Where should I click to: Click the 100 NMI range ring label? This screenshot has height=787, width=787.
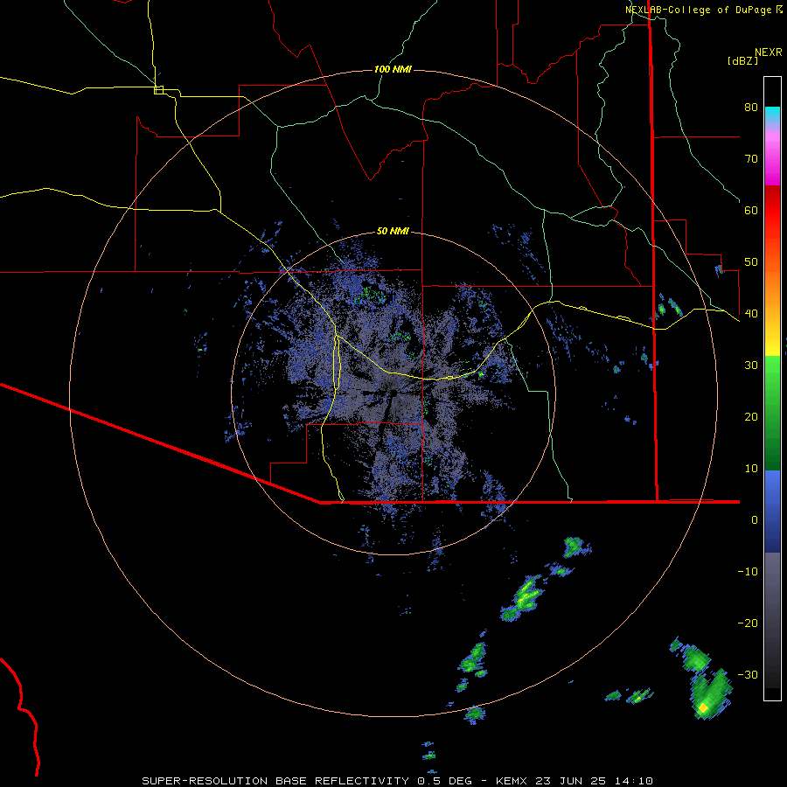[x=393, y=69]
